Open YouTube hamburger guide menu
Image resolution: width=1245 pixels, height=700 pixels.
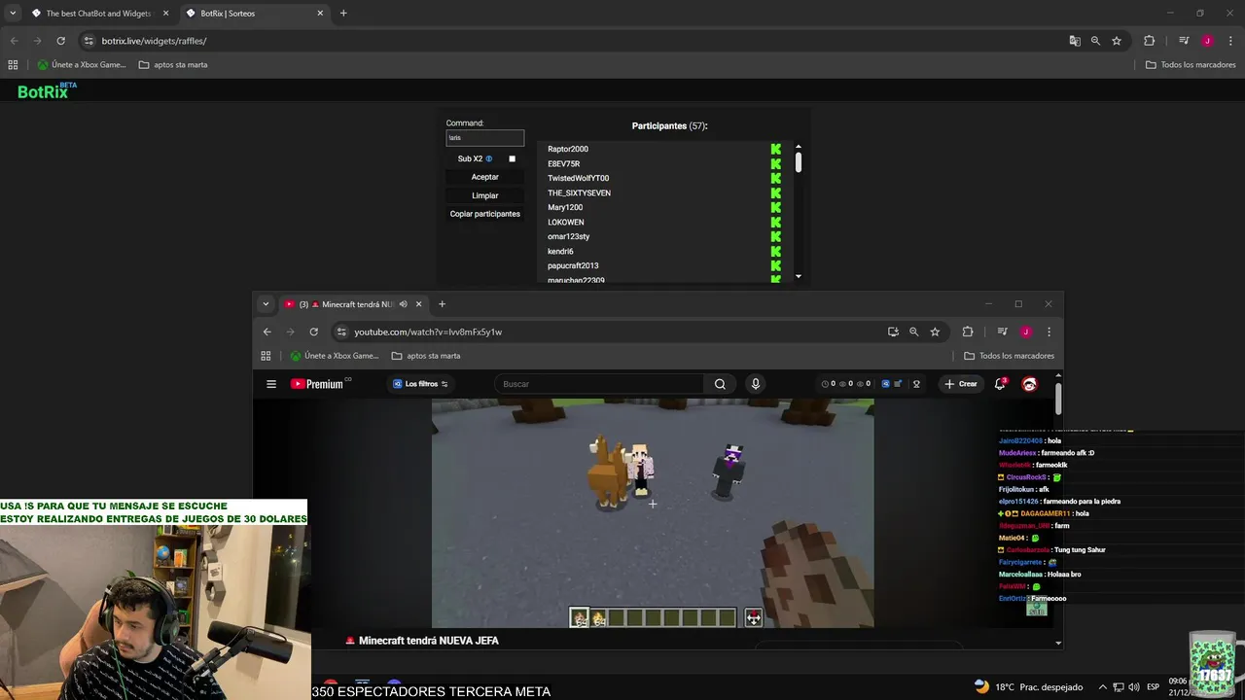pyautogui.click(x=271, y=384)
